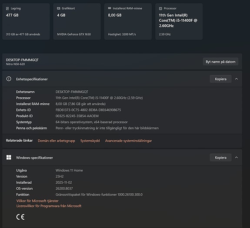
Task: Click the graphics card icon beside Grafikkort
Action: click(59, 8)
